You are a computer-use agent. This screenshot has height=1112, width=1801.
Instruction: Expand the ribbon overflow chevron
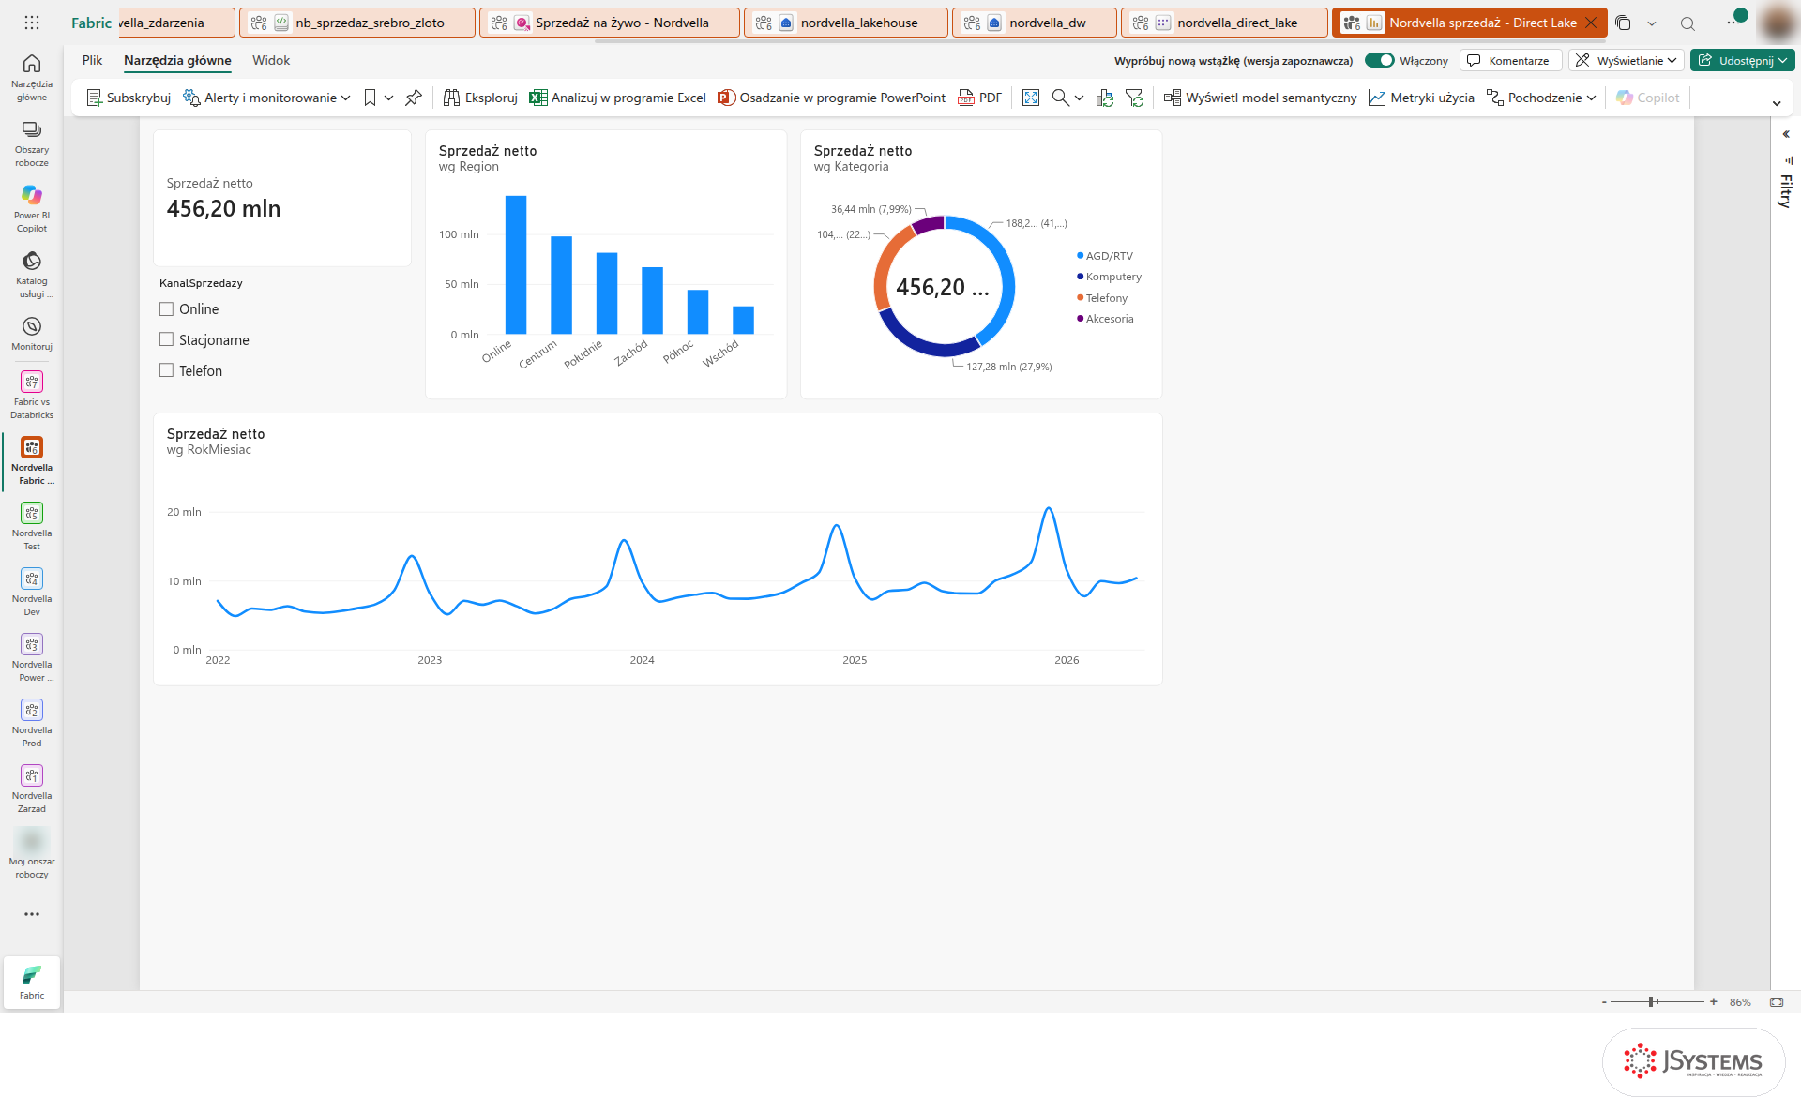(x=1777, y=103)
